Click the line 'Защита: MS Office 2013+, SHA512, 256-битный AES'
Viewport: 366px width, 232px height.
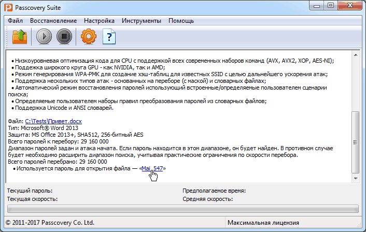pos(76,135)
